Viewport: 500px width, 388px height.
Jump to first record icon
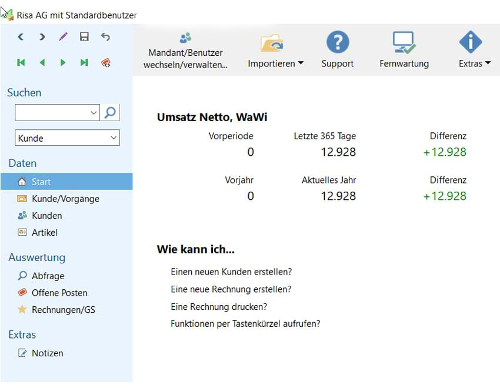pos(21,62)
